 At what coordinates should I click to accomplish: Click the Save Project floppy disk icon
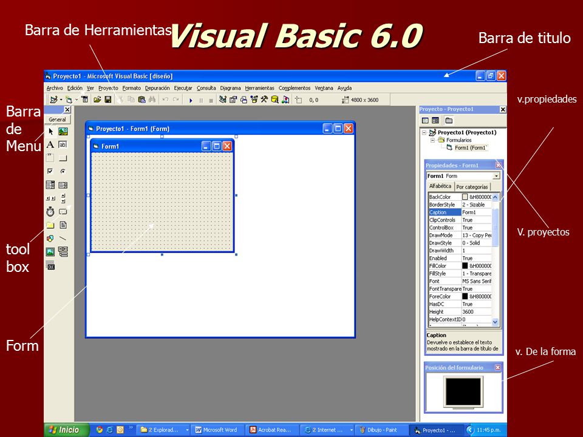(x=108, y=100)
